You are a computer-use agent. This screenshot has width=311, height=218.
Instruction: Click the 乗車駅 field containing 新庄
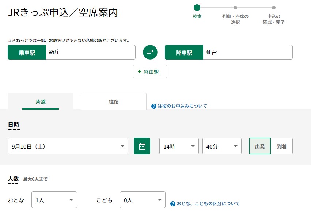(x=91, y=52)
